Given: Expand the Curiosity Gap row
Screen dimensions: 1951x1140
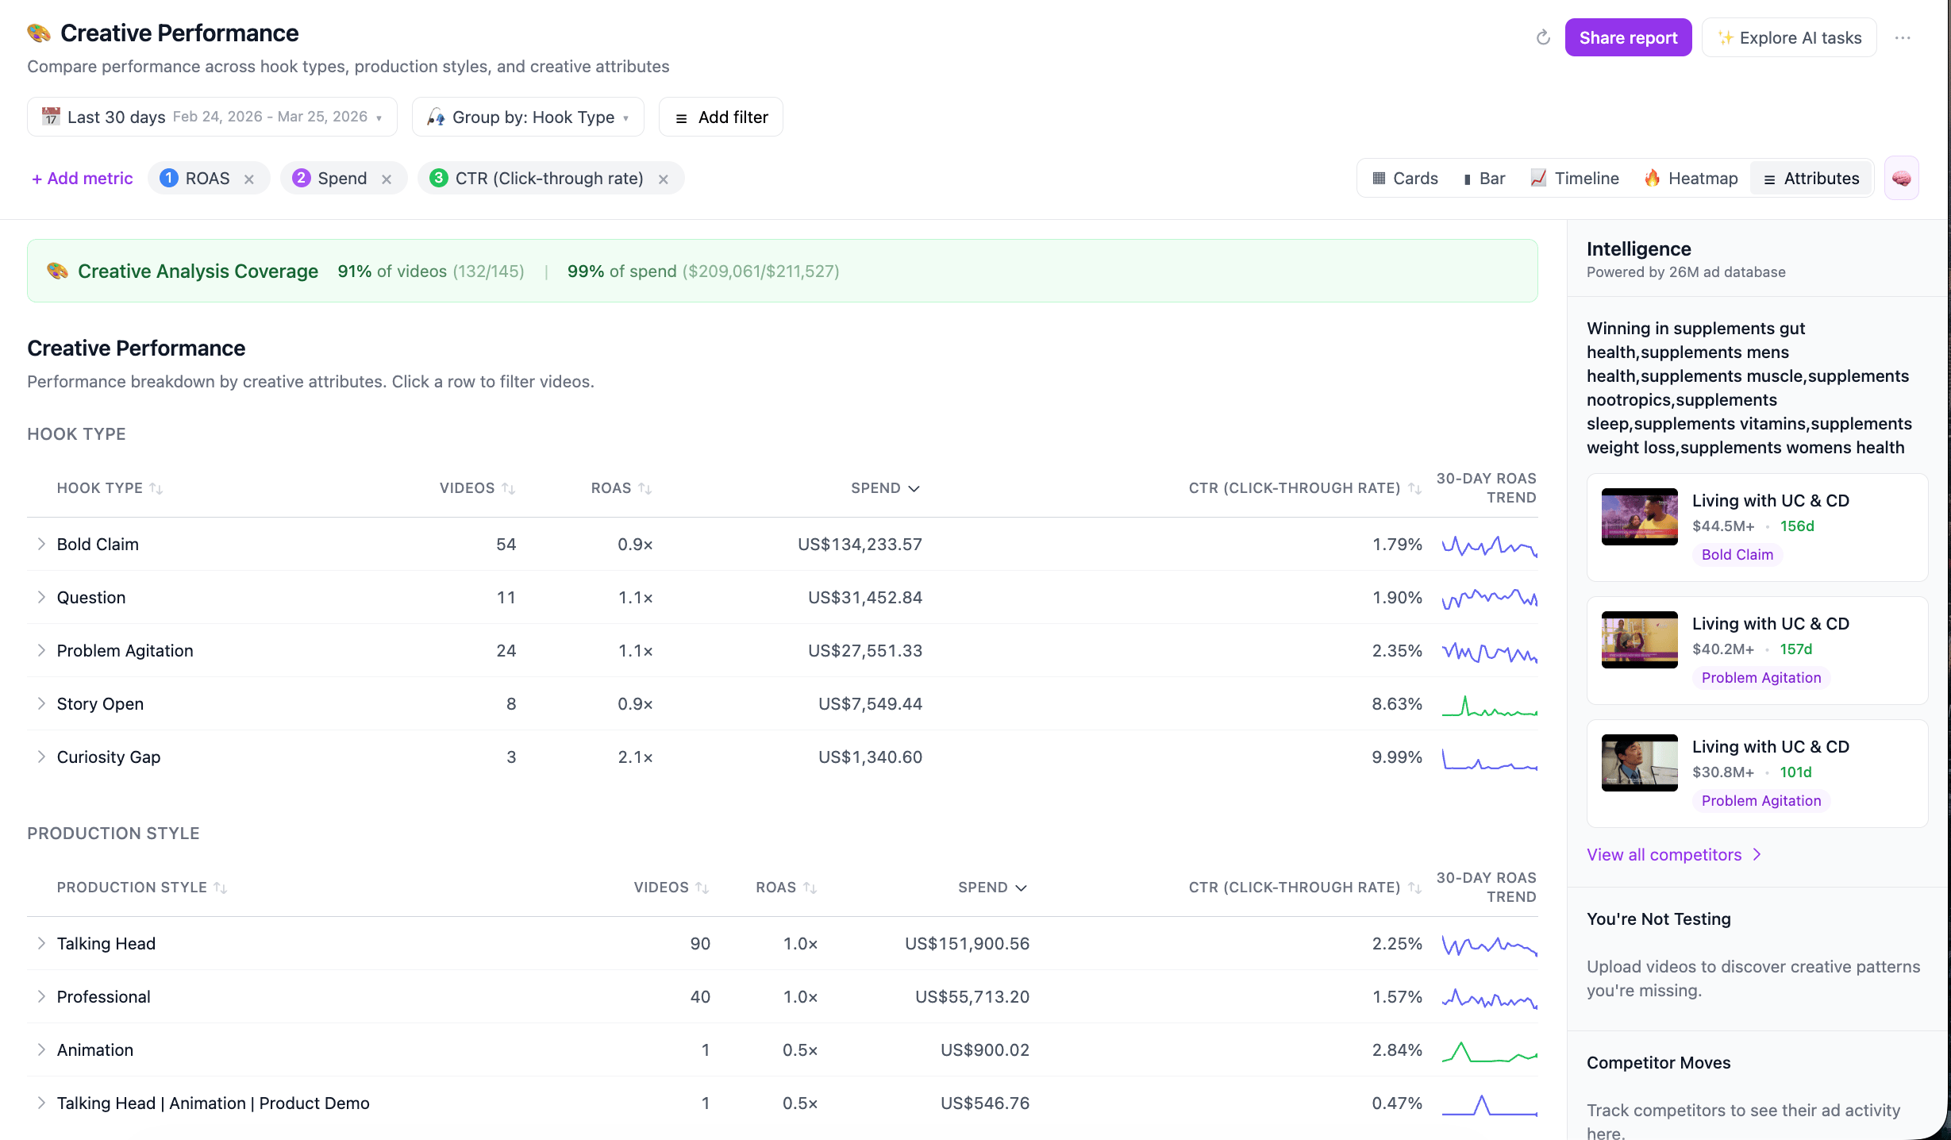Looking at the screenshot, I should coord(41,757).
